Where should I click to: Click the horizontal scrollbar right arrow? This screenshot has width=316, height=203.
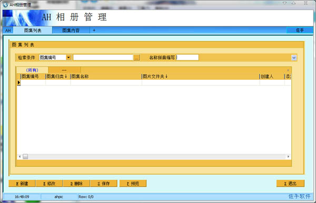pos(288,156)
